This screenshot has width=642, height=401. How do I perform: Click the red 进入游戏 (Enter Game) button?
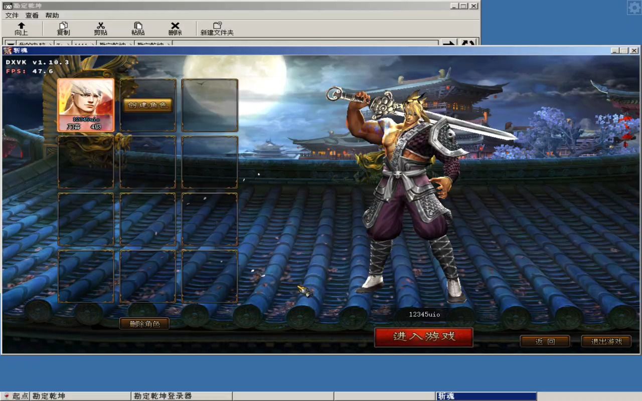tap(424, 337)
